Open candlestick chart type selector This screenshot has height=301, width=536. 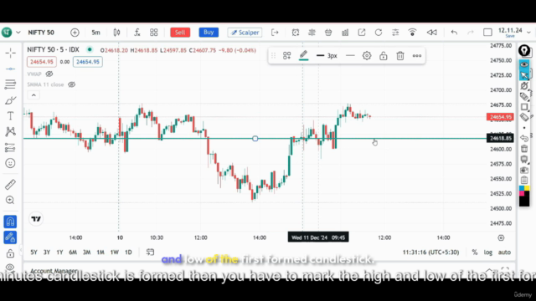tap(116, 33)
